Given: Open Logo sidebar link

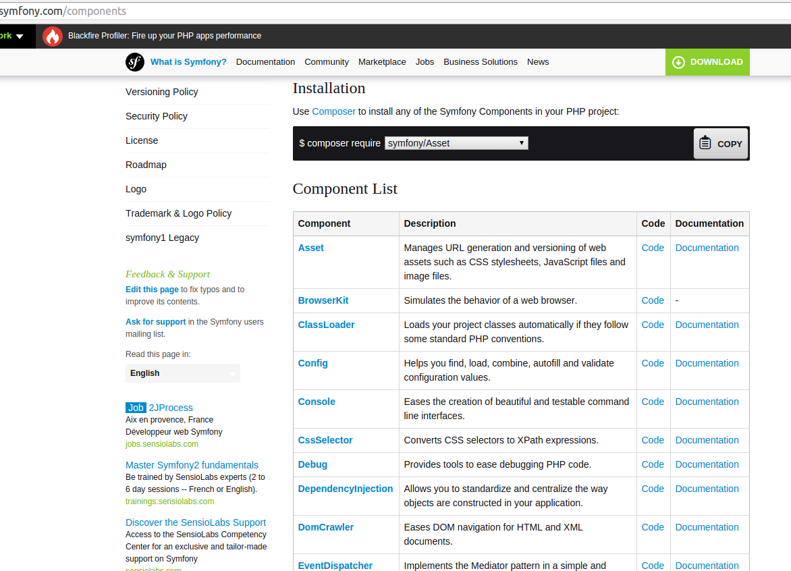Looking at the screenshot, I should click(136, 189).
